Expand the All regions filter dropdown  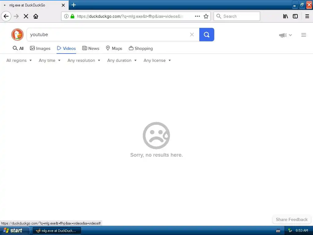pyautogui.click(x=19, y=60)
